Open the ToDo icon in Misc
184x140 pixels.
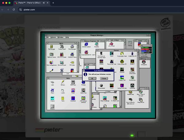point(63,99)
